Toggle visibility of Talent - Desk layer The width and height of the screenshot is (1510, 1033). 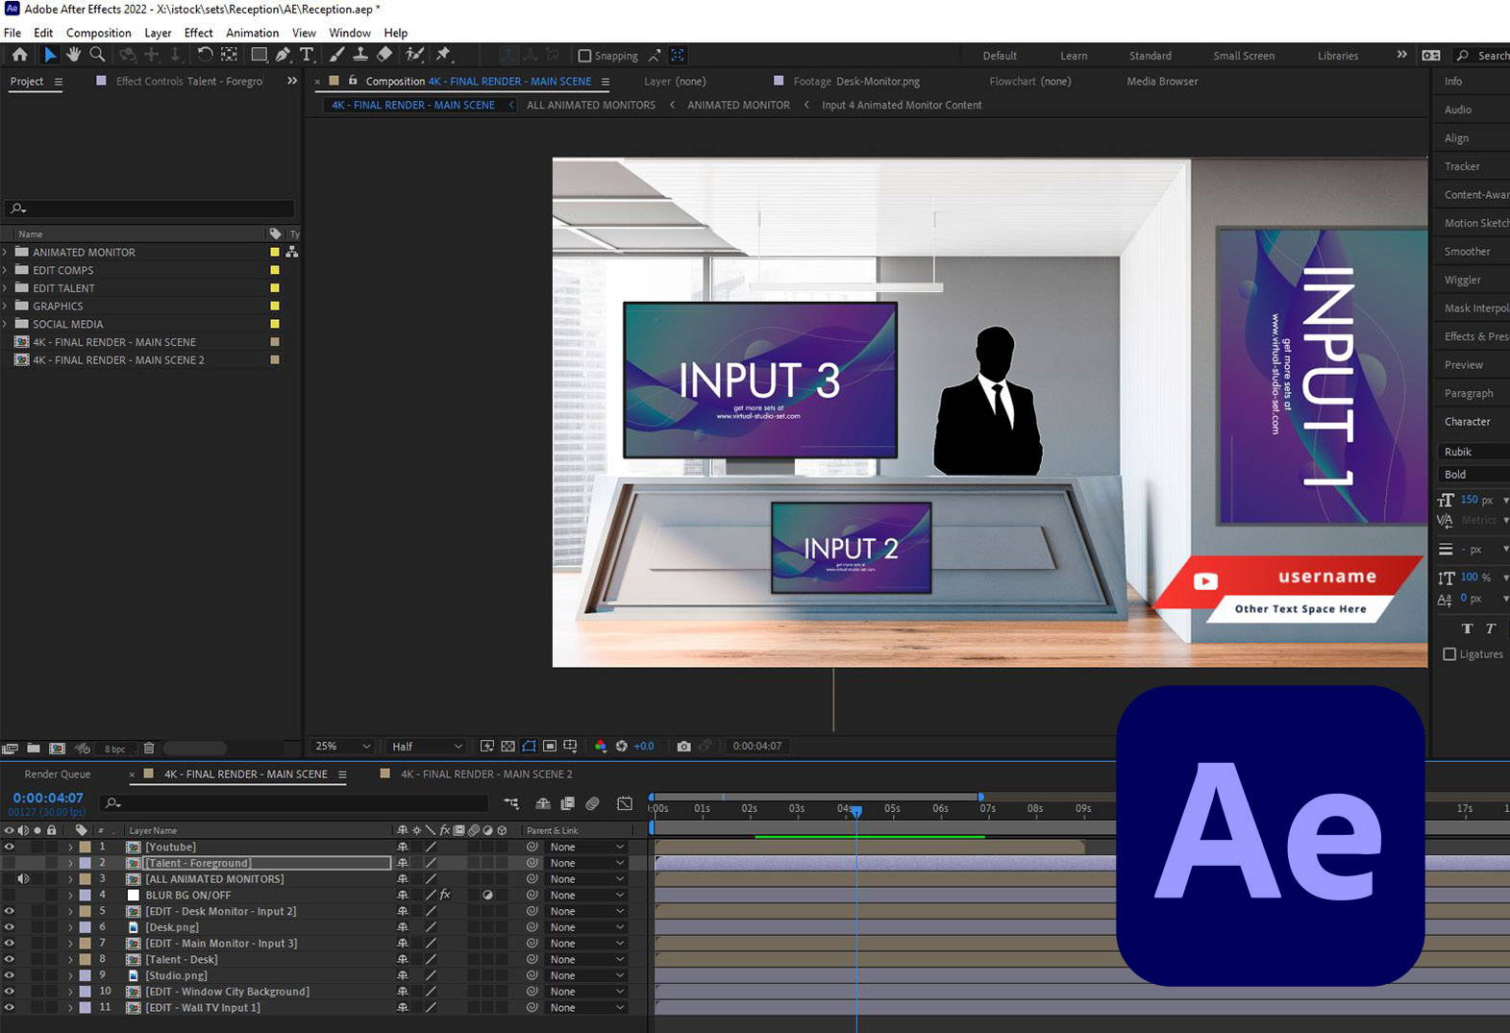coord(9,959)
